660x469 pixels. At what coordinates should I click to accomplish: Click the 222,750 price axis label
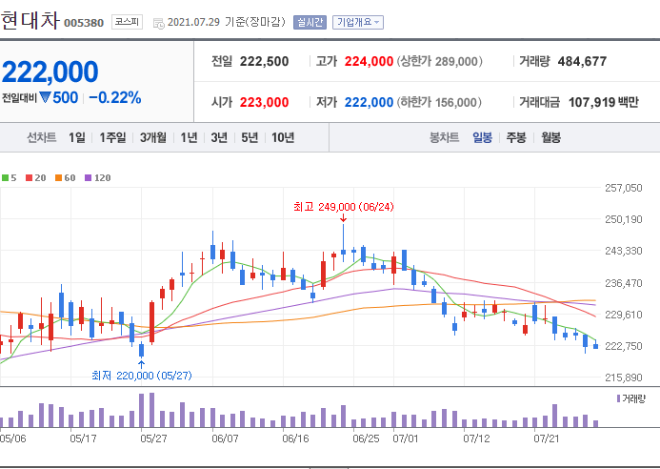click(x=624, y=346)
